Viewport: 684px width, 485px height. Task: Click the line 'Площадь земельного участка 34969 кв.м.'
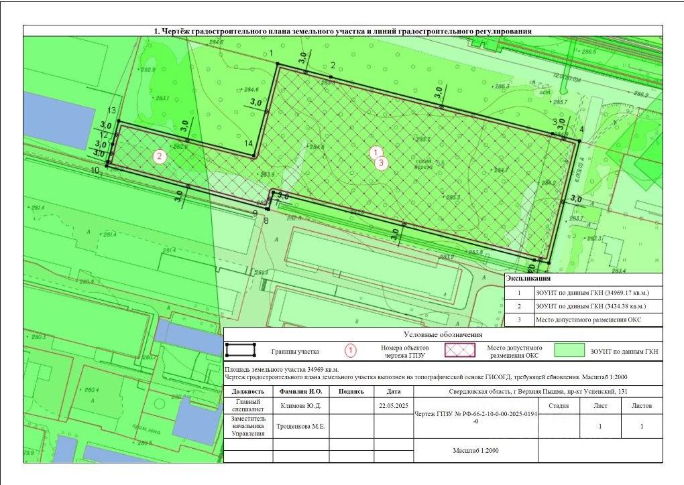(282, 370)
